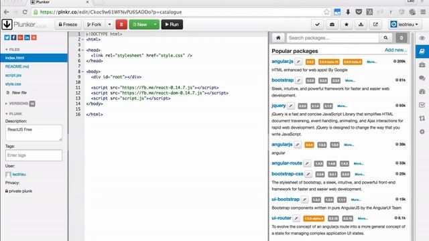
Task: Open New plunk templates dropdown arrow
Action: 155,24
